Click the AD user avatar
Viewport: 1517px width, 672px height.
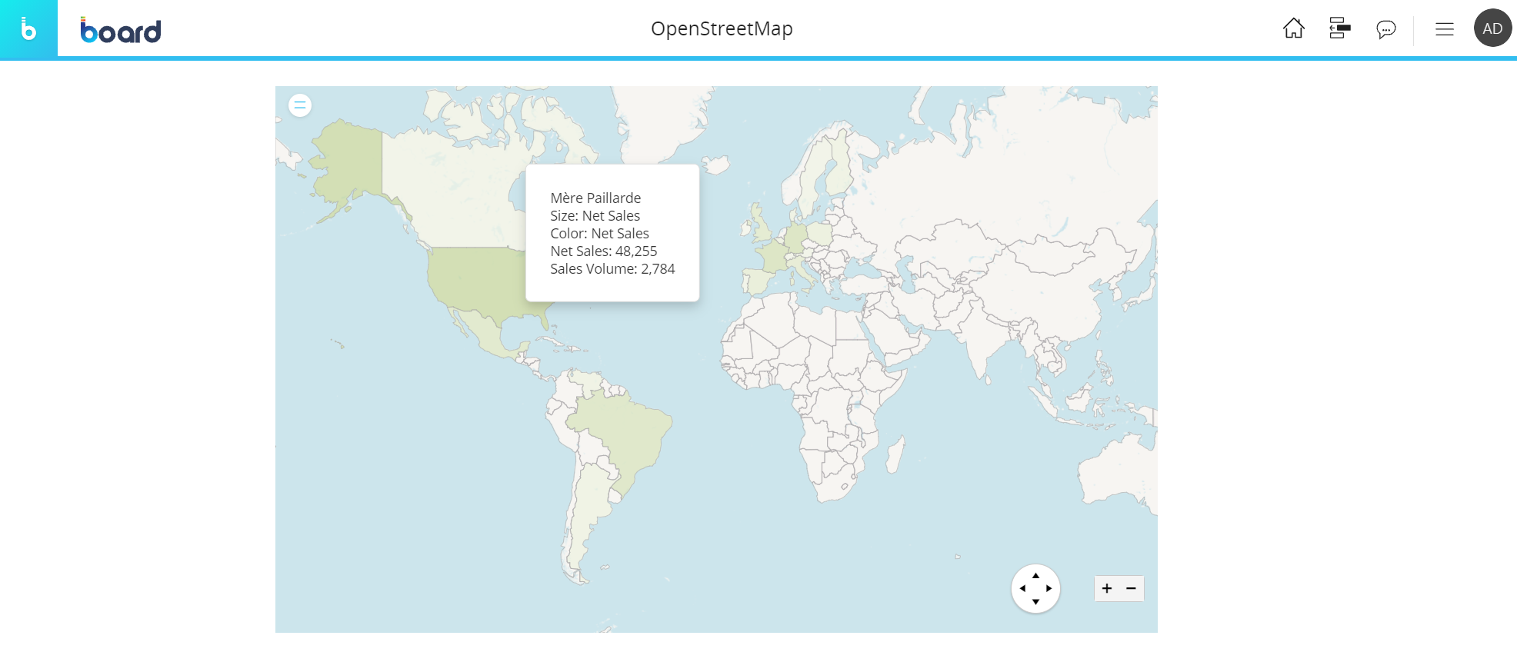[x=1492, y=28]
